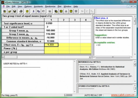
Task: Open the Help menu
Action: point(76,6)
